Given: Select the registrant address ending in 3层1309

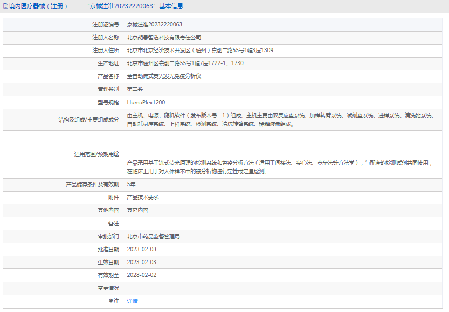Looking at the screenshot, I should coord(200,50).
